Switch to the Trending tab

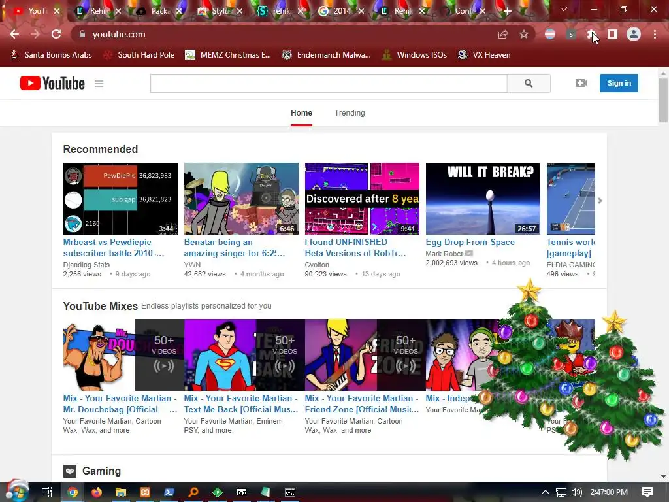tap(350, 113)
